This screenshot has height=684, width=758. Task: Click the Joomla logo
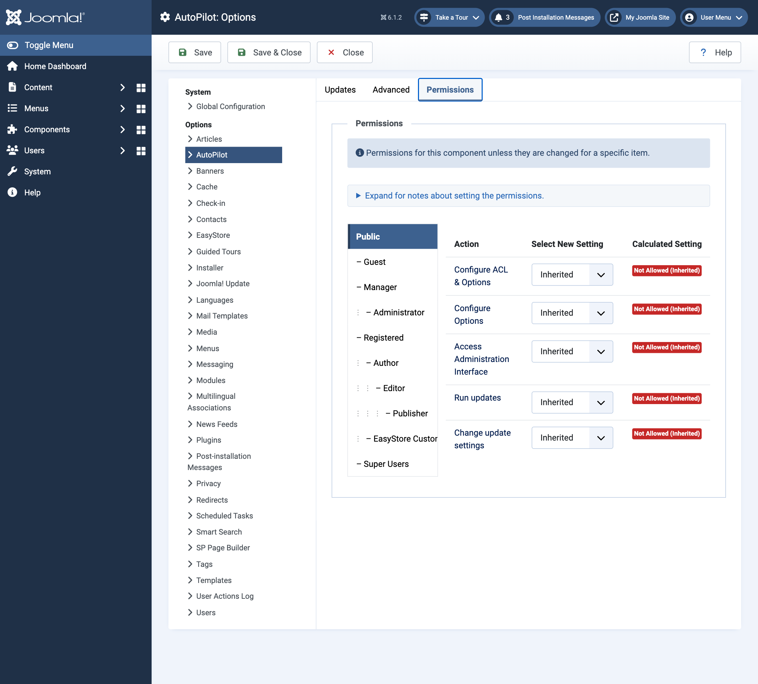point(45,17)
